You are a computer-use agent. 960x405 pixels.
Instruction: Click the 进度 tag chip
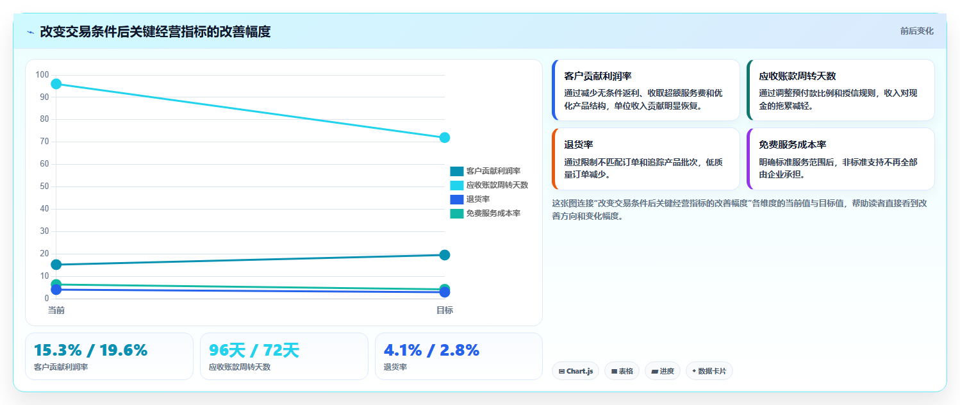[x=663, y=371]
